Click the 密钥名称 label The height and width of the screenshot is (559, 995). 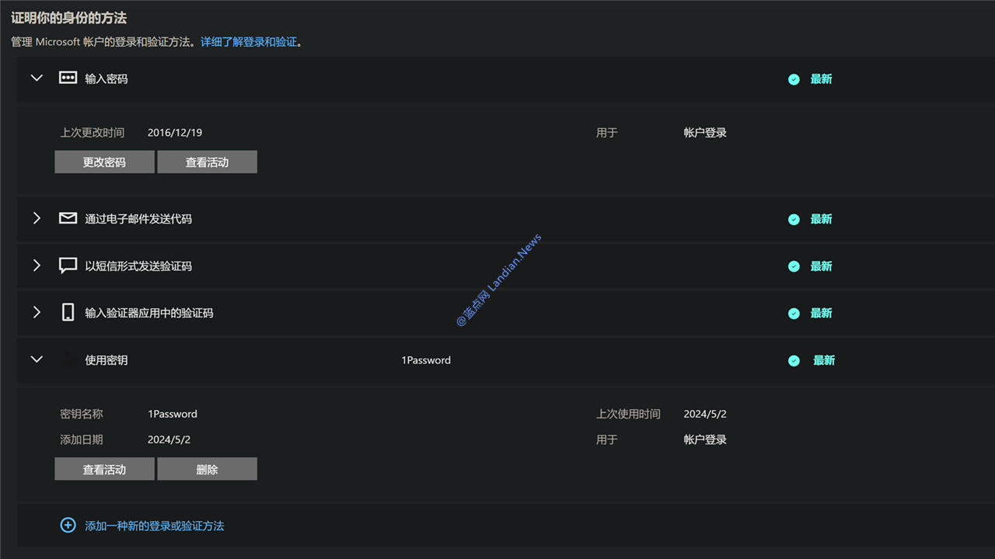[x=82, y=414]
